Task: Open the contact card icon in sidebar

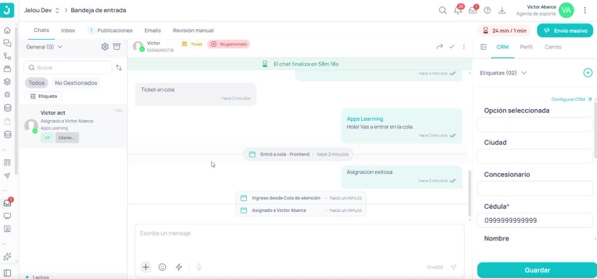Action: pos(7,229)
